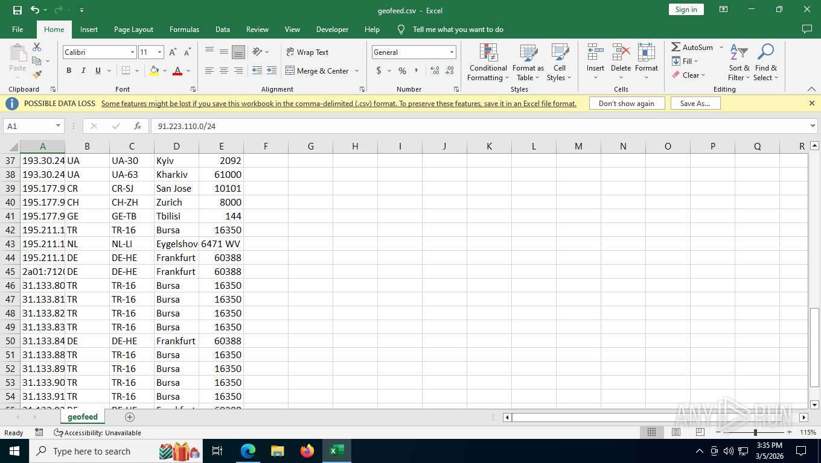
Task: Switch to the Insert ribbon tab
Action: point(89,29)
